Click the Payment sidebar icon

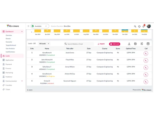(4, 64)
